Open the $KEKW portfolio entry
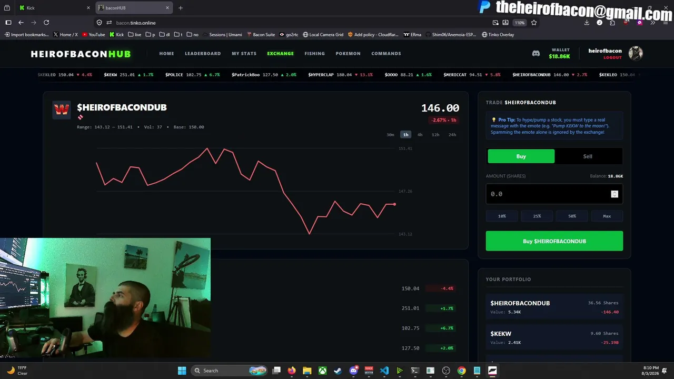Screen dimensions: 674x379 (554, 337)
